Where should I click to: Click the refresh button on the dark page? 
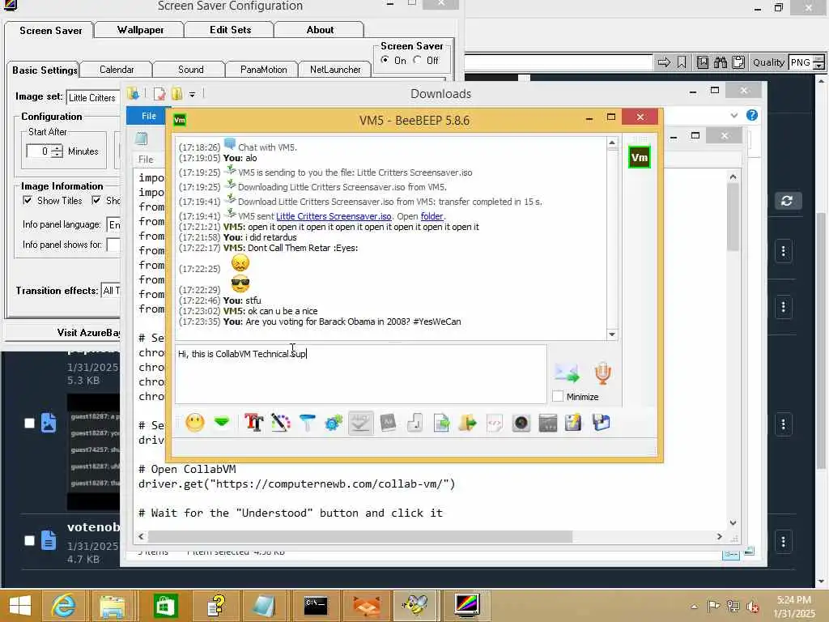787,201
